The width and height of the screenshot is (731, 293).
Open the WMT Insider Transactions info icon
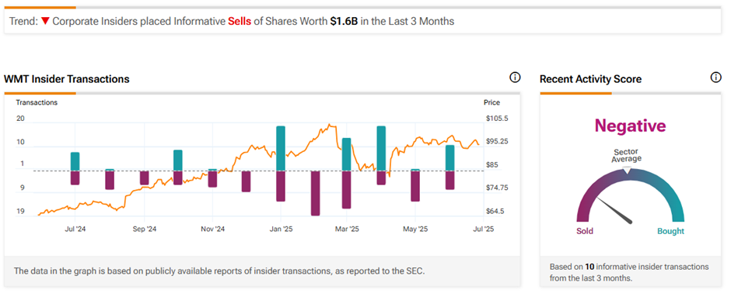(x=515, y=78)
